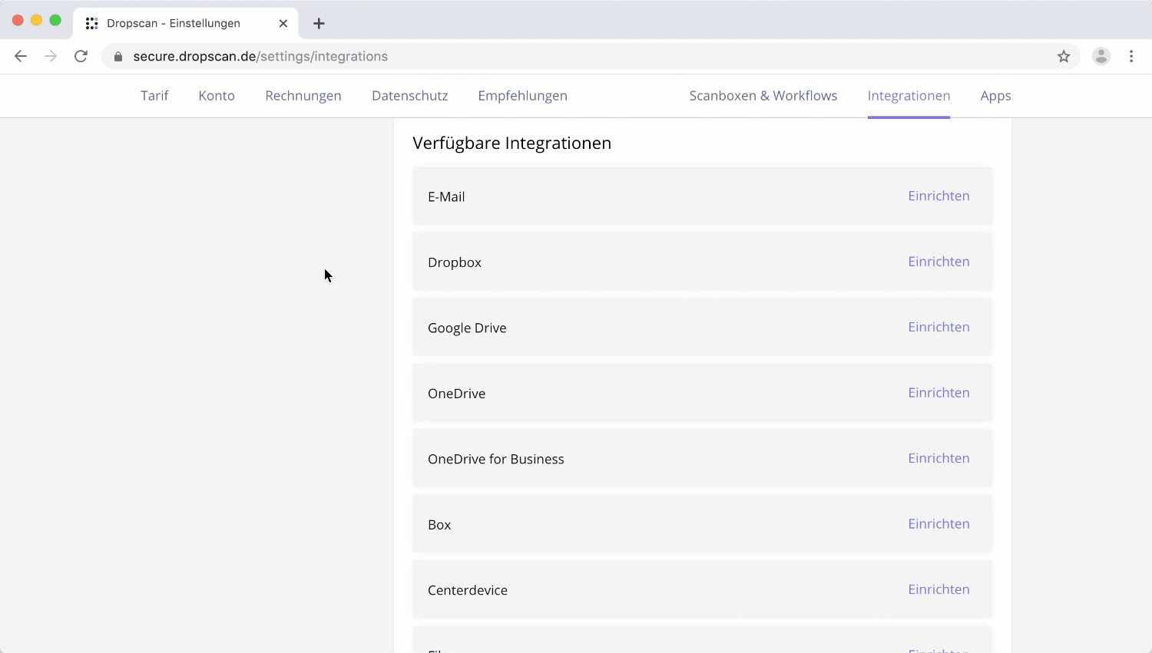The height and width of the screenshot is (653, 1152).
Task: Select the Datenschutz tab
Action: pyautogui.click(x=409, y=96)
